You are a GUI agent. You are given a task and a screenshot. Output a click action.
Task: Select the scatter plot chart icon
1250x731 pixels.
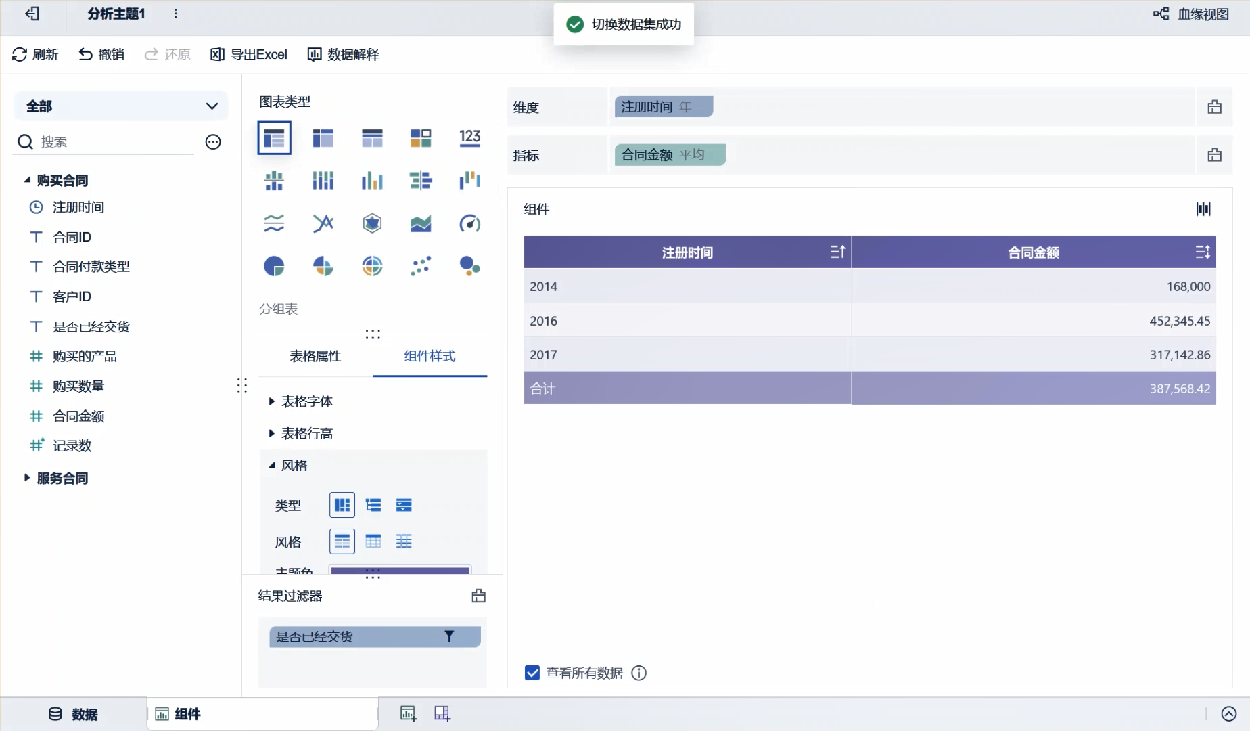(421, 266)
